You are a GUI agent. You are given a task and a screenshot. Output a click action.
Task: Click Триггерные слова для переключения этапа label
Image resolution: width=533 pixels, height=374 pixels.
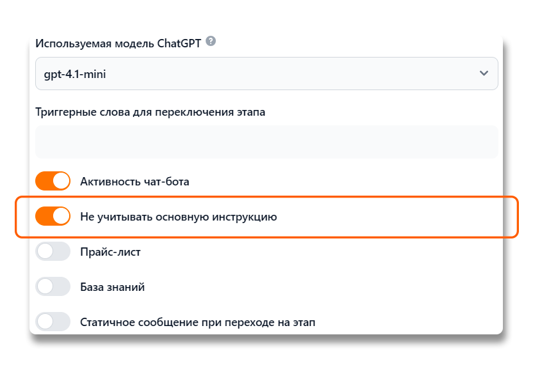coord(150,112)
